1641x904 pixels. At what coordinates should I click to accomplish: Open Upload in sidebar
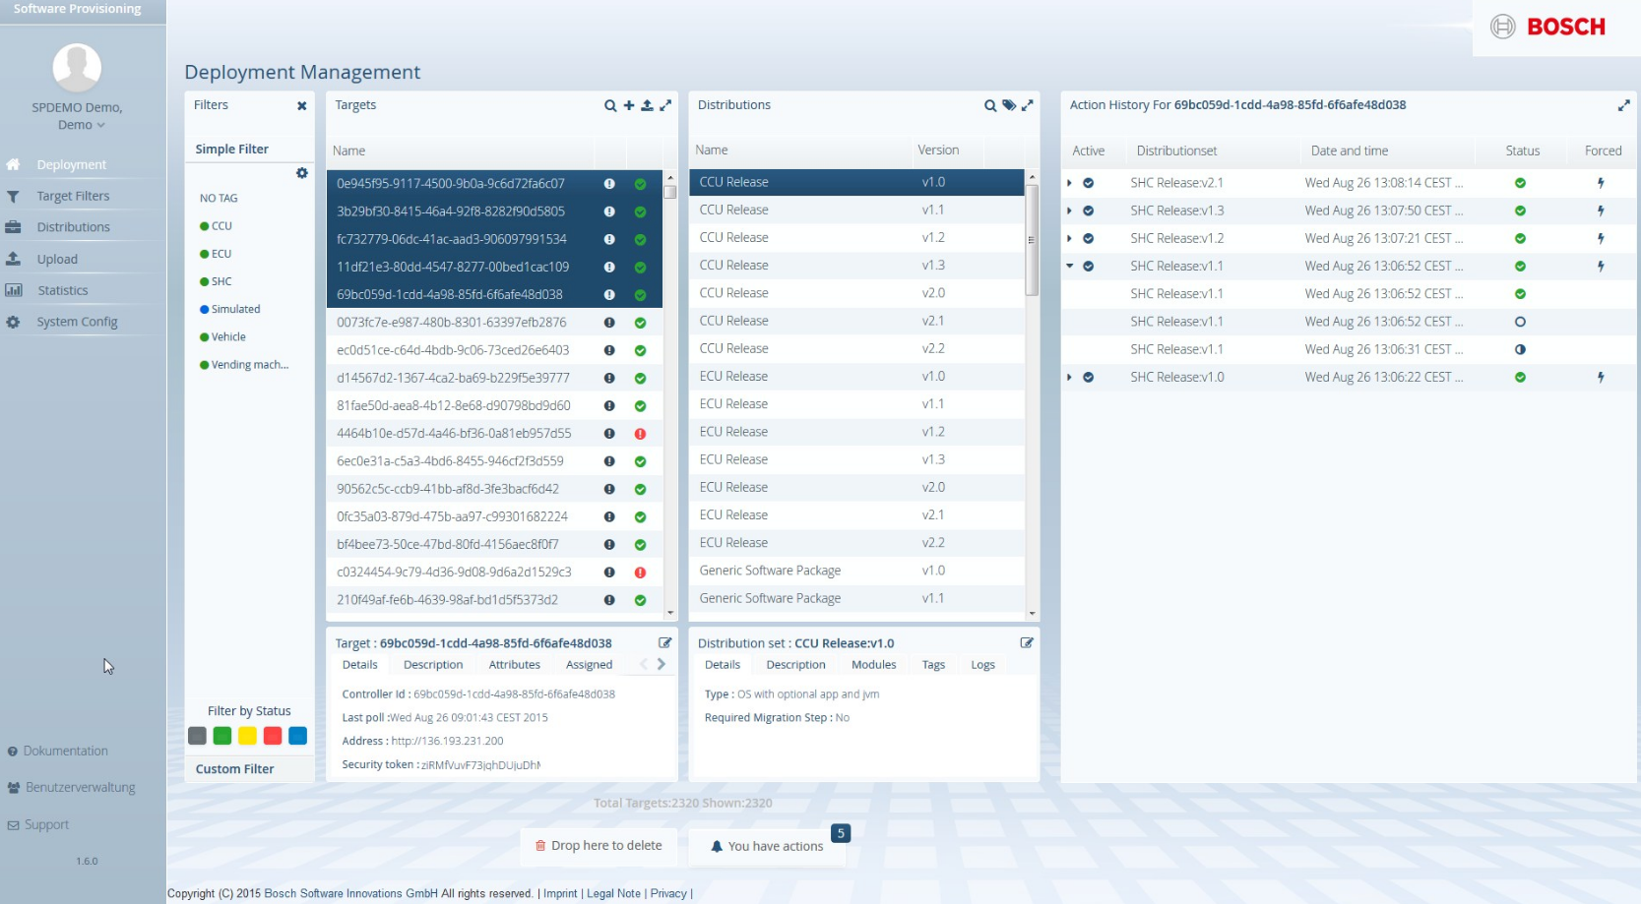click(57, 260)
